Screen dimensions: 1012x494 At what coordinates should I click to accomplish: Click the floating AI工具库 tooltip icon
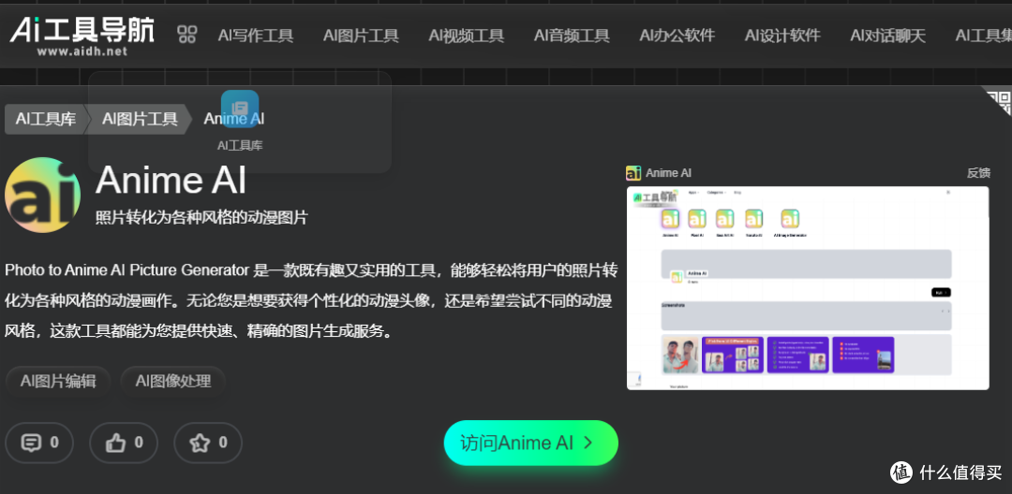click(x=240, y=109)
